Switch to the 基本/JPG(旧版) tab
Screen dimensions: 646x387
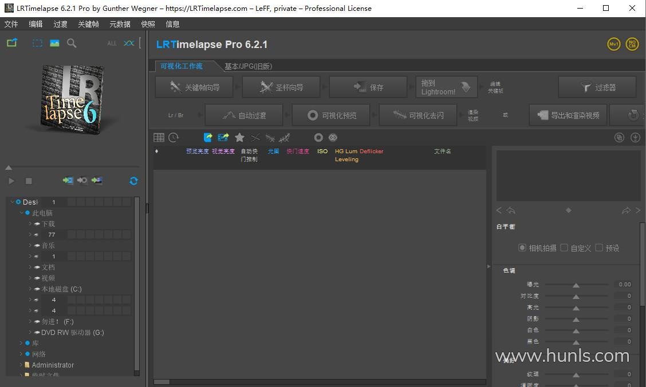pos(248,66)
